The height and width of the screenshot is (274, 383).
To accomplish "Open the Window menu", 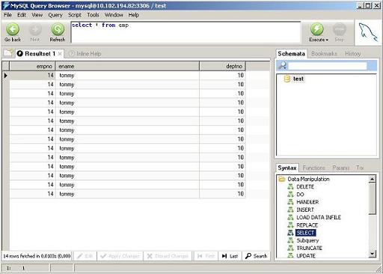I will coord(114,15).
